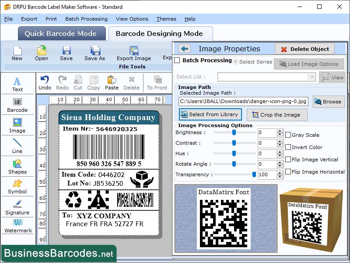Pick the Line drawing tool
The width and height of the screenshot is (350, 263).
(17, 146)
